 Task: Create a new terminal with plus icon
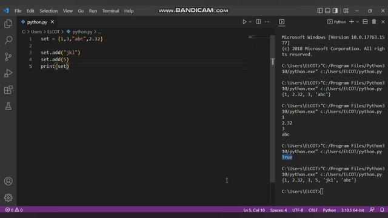pos(352,22)
